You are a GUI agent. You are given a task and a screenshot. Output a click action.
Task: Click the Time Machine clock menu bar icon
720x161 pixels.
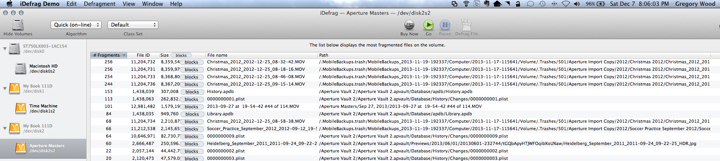point(542,4)
